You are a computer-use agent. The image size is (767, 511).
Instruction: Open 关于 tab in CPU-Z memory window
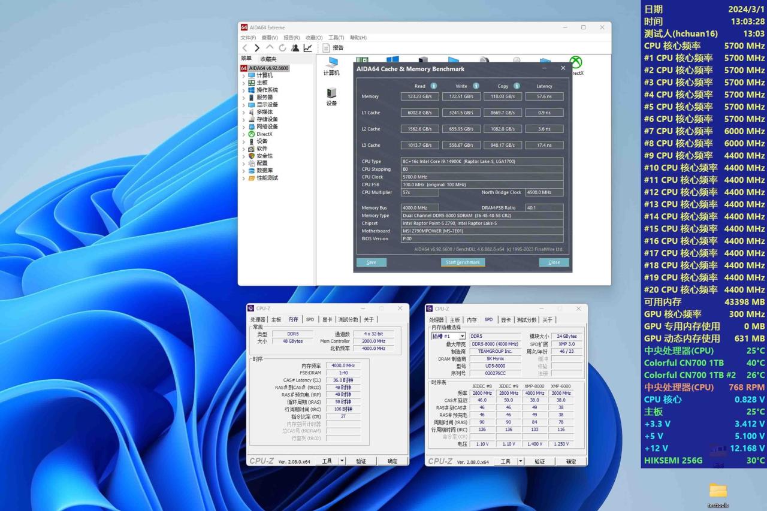click(x=369, y=320)
